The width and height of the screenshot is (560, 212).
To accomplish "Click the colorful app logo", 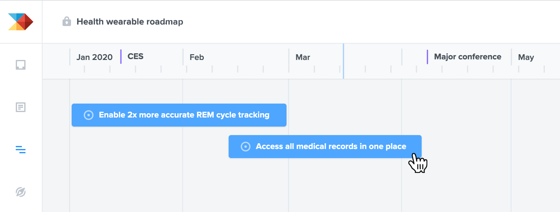I will click(x=21, y=22).
